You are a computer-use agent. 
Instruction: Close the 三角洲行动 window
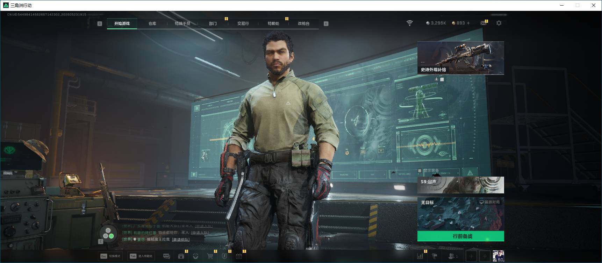[x=593, y=5]
